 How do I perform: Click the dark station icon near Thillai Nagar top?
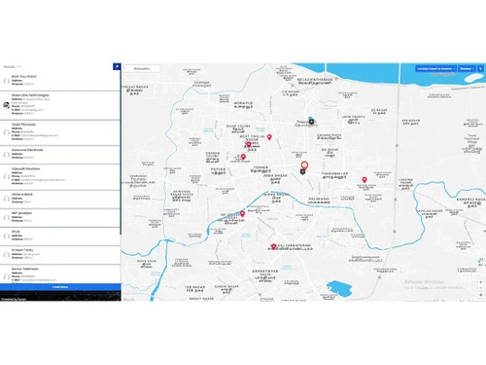[311, 121]
